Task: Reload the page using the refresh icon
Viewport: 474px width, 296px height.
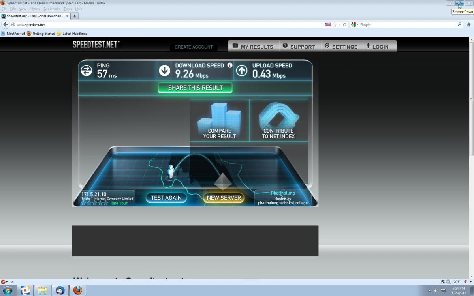Action: click(344, 24)
